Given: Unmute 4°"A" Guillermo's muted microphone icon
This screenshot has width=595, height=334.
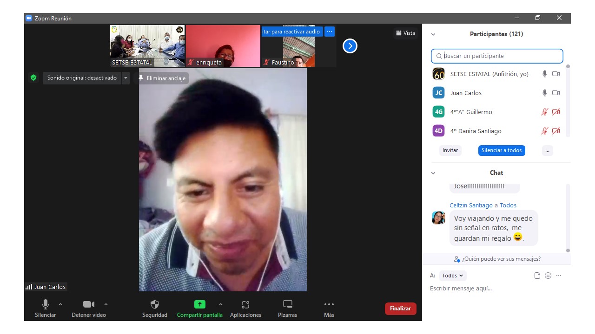Looking at the screenshot, I should click(x=545, y=112).
